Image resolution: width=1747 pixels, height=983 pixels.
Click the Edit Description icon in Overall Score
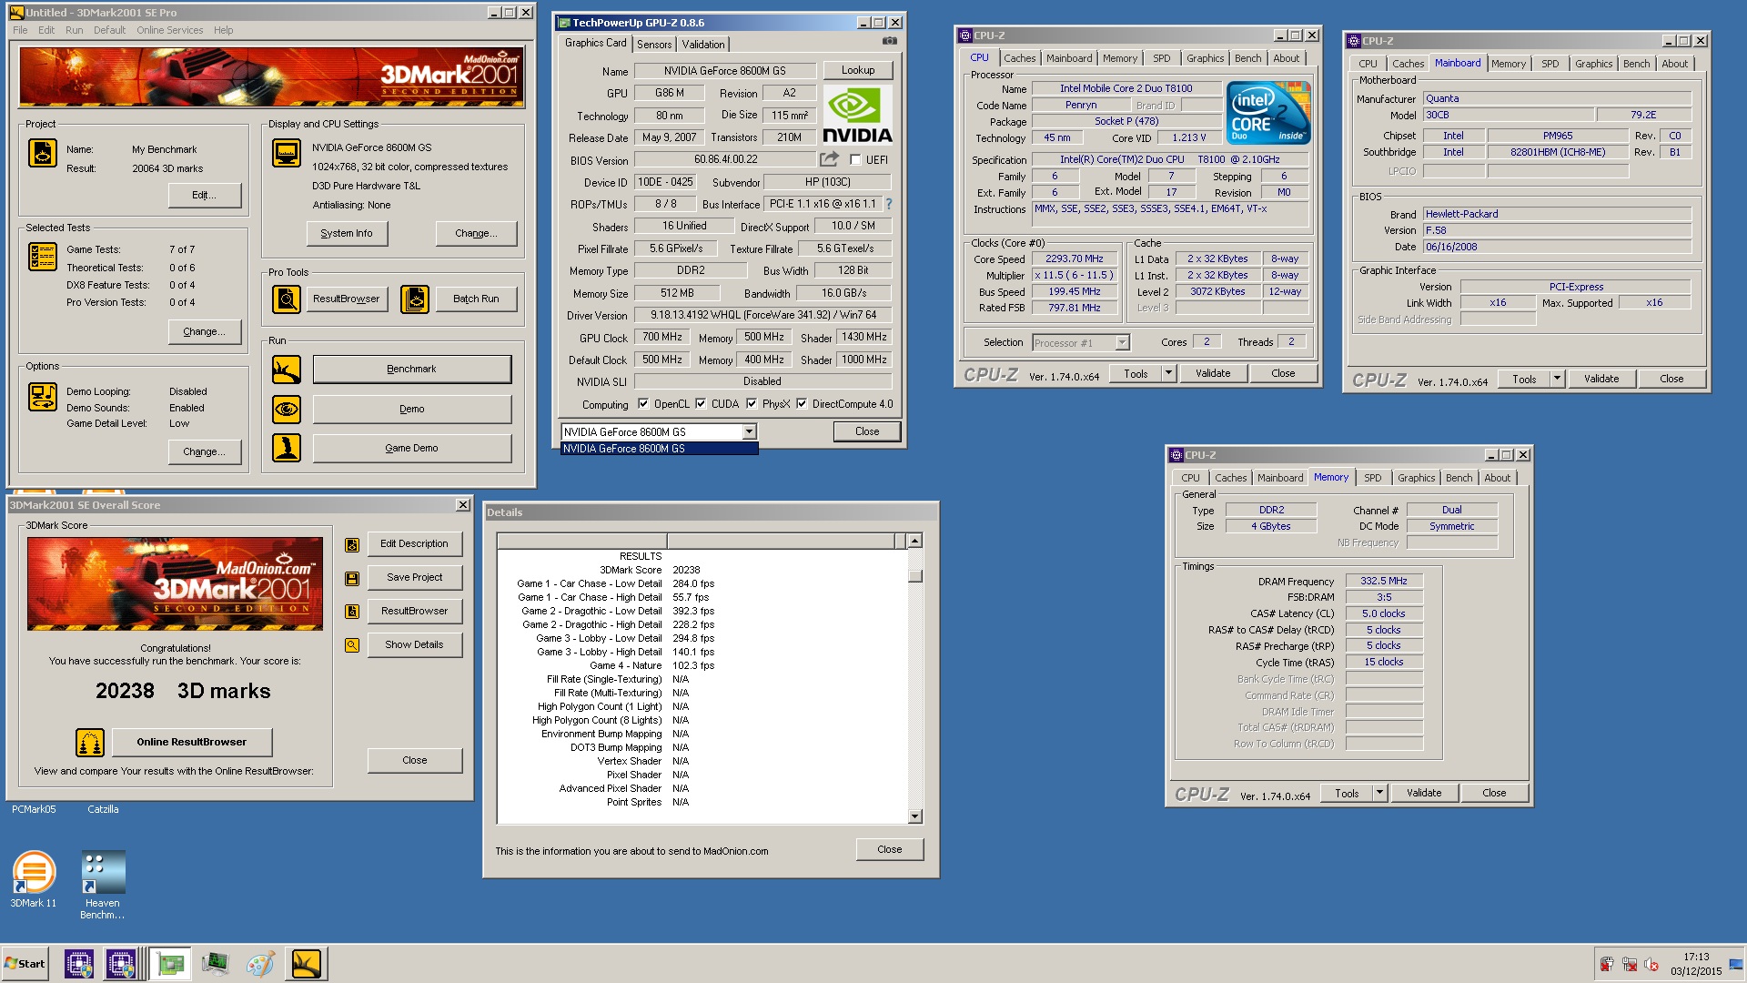coord(352,545)
